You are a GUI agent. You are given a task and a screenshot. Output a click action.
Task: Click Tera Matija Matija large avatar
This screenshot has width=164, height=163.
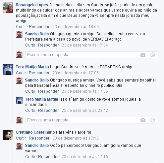(x=8, y=70)
